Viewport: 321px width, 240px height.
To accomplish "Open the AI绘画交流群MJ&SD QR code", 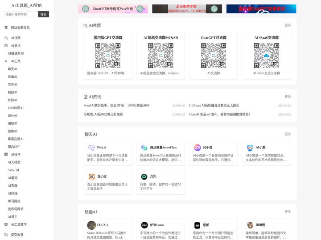I will (x=160, y=56).
